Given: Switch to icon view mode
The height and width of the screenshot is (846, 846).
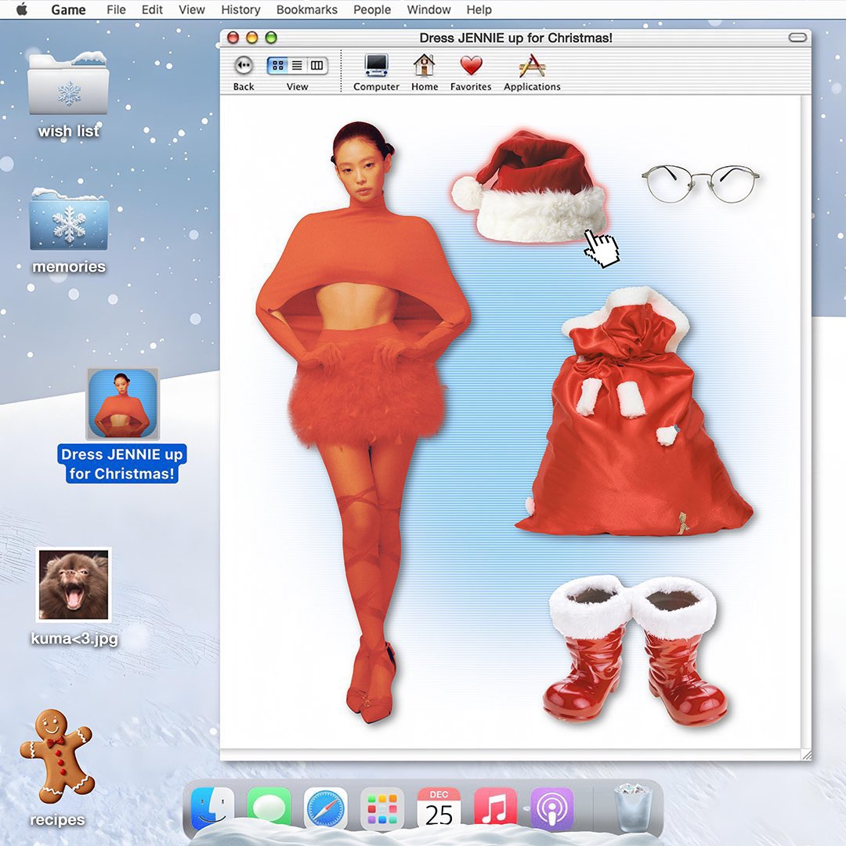Looking at the screenshot, I should (278, 66).
